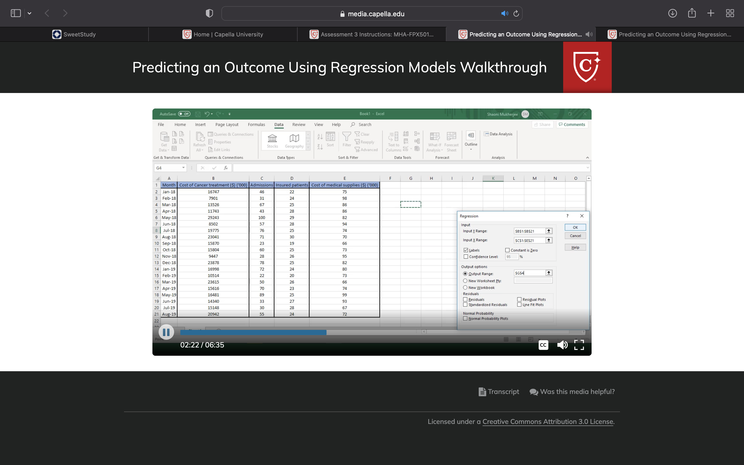
Task: Select the Geography data type
Action: [x=294, y=141]
